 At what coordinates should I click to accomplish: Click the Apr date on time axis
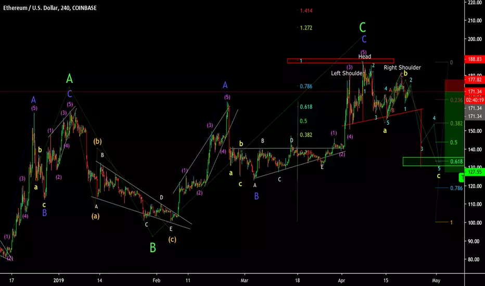pos(341,280)
